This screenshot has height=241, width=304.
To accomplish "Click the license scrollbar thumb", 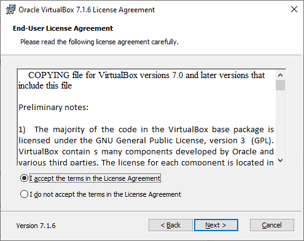I will pyautogui.click(x=280, y=85).
